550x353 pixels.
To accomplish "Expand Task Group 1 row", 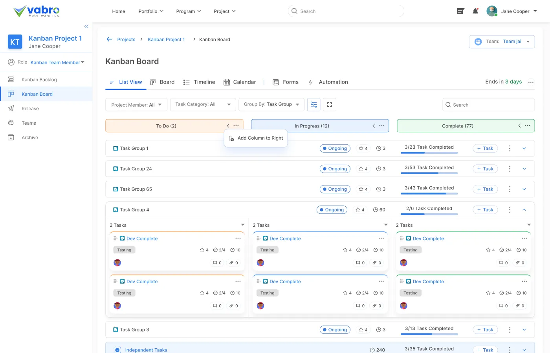I will click(x=524, y=148).
